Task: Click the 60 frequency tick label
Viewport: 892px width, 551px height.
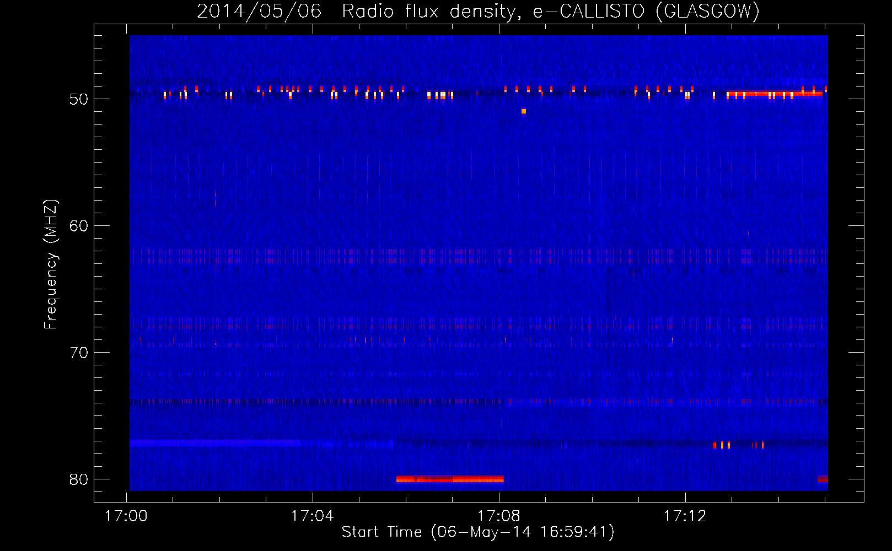Action: [x=79, y=226]
